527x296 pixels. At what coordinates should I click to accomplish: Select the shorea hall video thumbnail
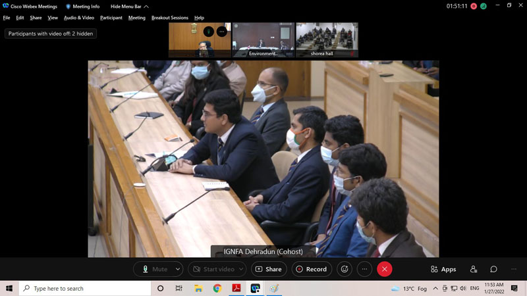pyautogui.click(x=327, y=39)
